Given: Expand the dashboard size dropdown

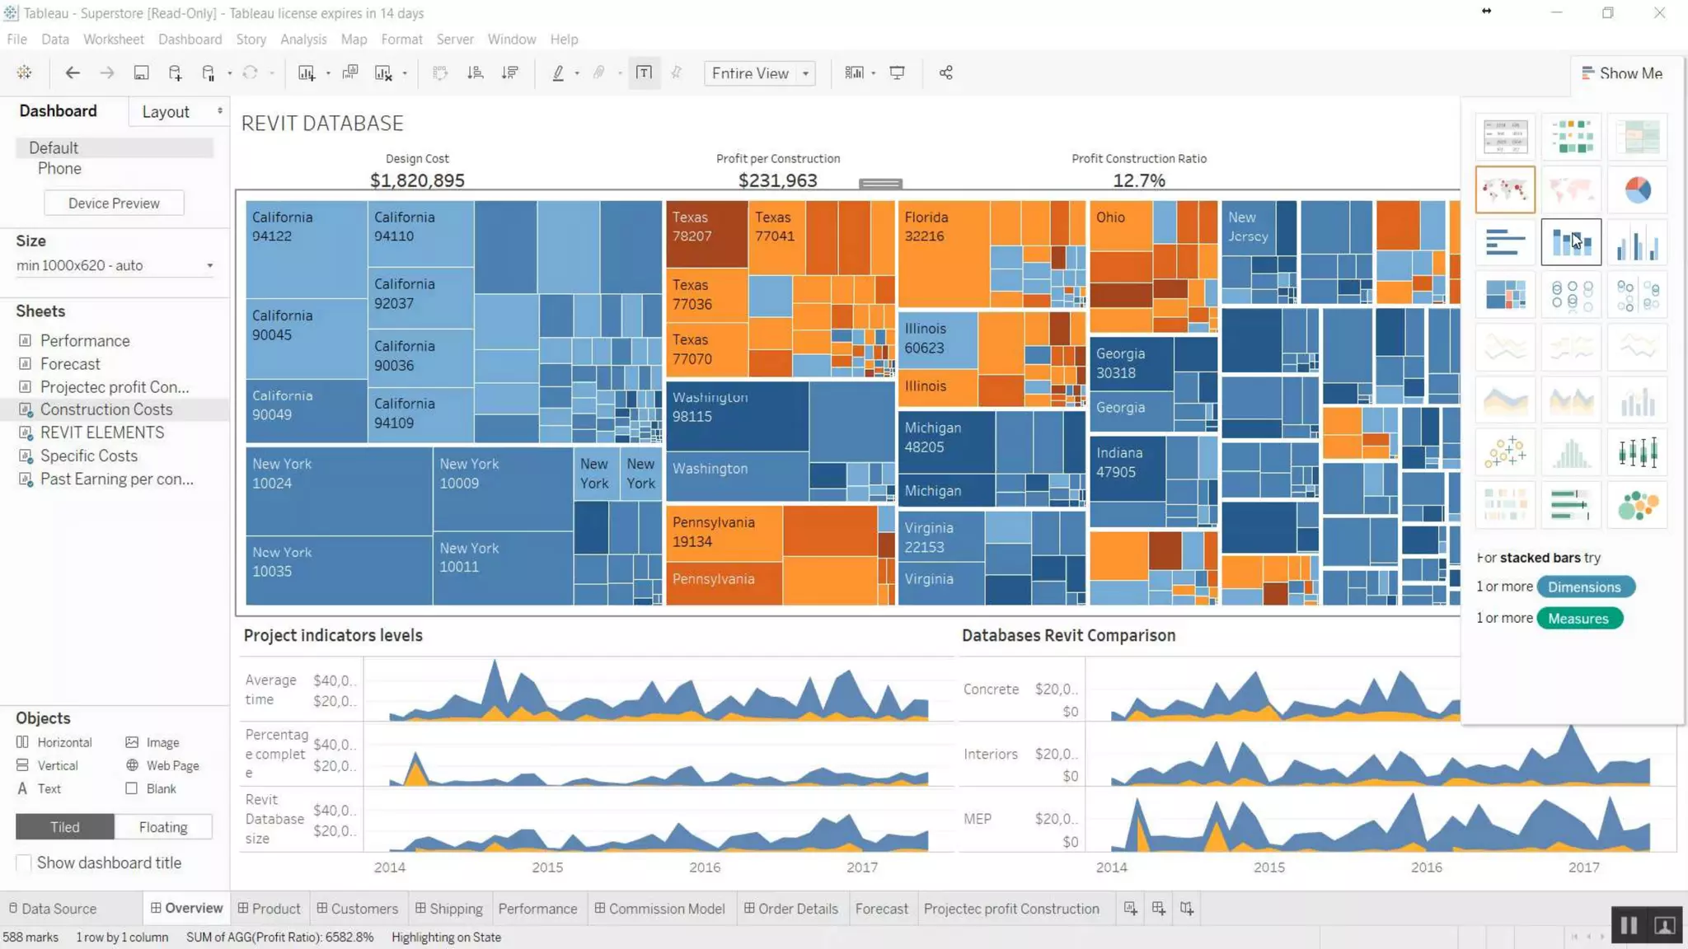Looking at the screenshot, I should [209, 265].
